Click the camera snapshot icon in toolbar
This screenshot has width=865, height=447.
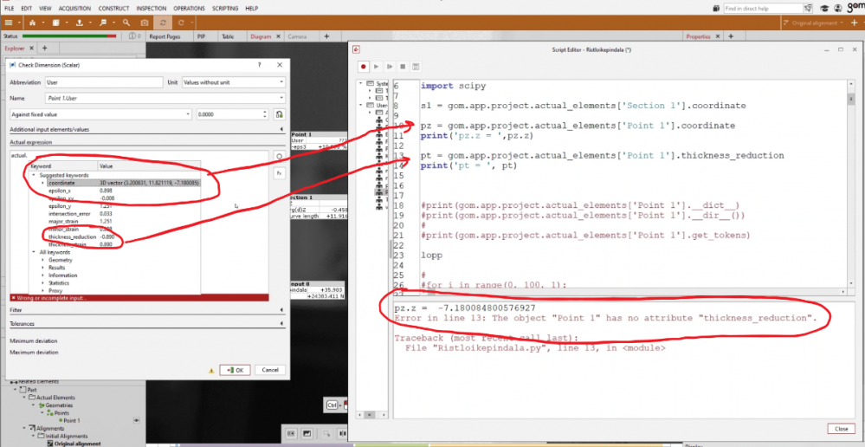click(x=144, y=22)
